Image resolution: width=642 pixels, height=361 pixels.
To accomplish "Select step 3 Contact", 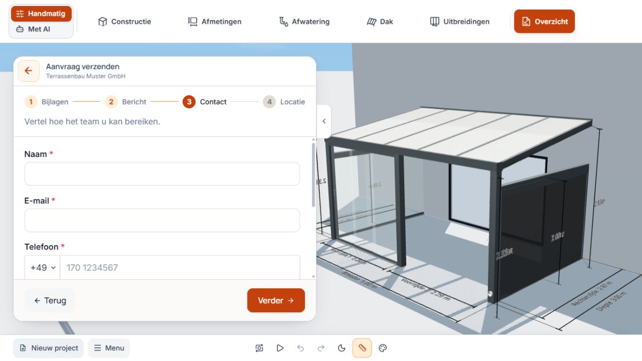I will pos(205,102).
